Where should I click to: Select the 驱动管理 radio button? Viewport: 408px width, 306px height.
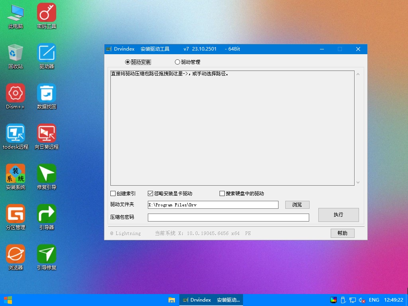click(x=178, y=62)
